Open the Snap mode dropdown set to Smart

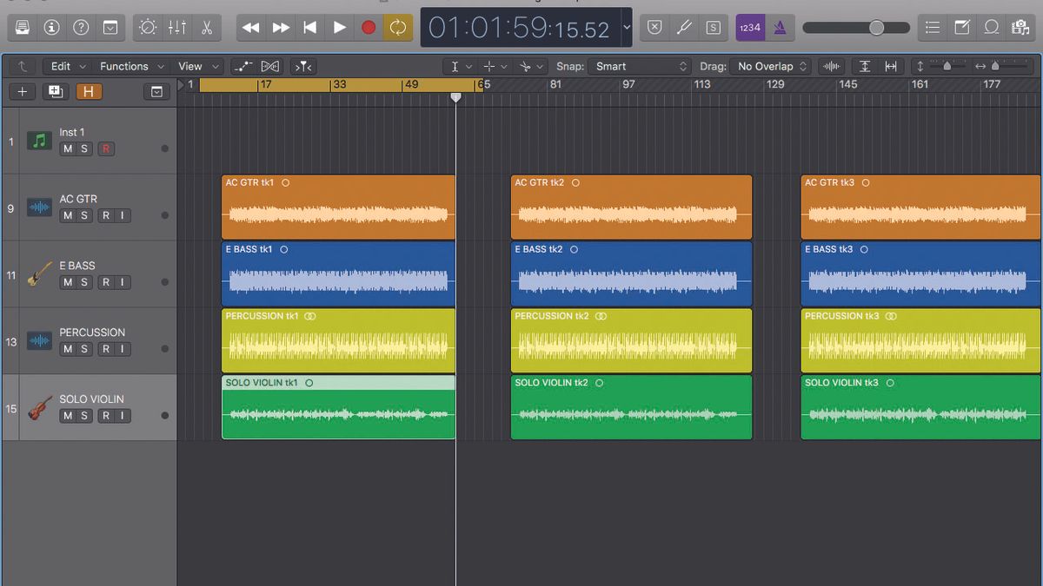639,66
